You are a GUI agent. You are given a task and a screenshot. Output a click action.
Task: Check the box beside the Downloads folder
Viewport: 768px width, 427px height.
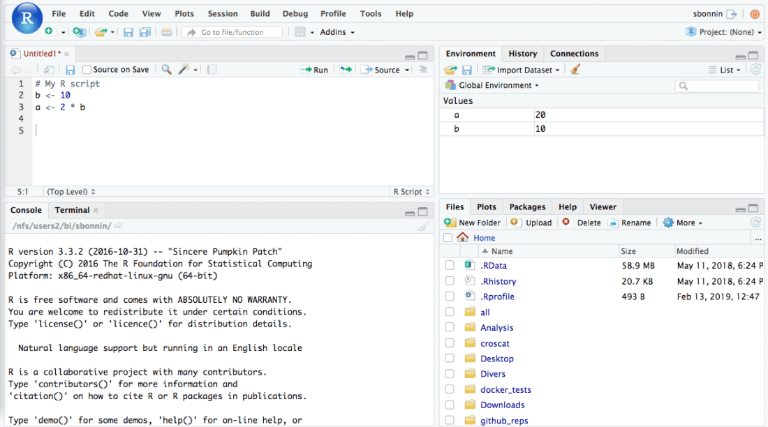point(450,405)
